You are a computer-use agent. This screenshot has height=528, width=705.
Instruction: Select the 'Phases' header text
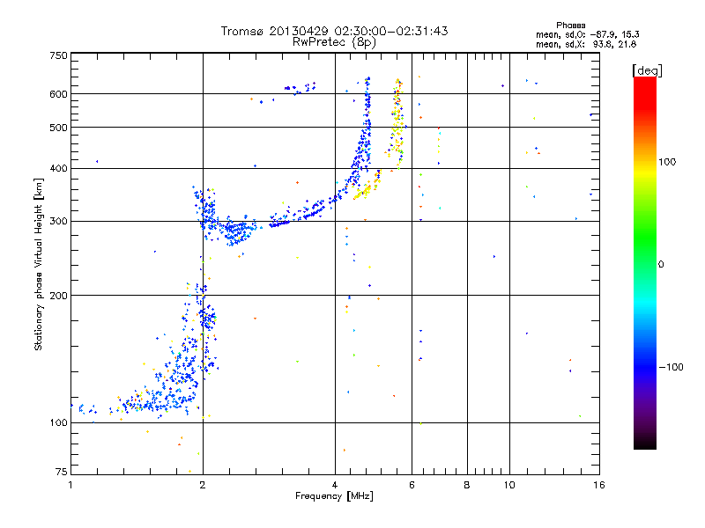click(570, 26)
